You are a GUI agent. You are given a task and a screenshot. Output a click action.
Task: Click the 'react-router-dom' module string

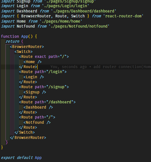point(123,16)
